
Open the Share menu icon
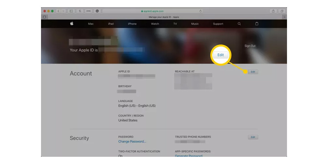pyautogui.click(x=273, y=11)
